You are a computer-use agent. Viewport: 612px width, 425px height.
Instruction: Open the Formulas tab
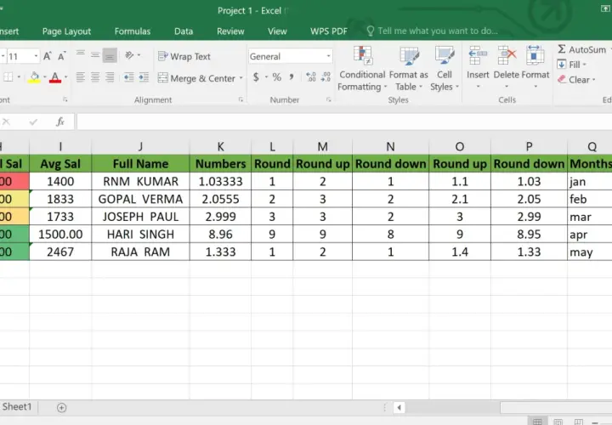click(x=133, y=31)
